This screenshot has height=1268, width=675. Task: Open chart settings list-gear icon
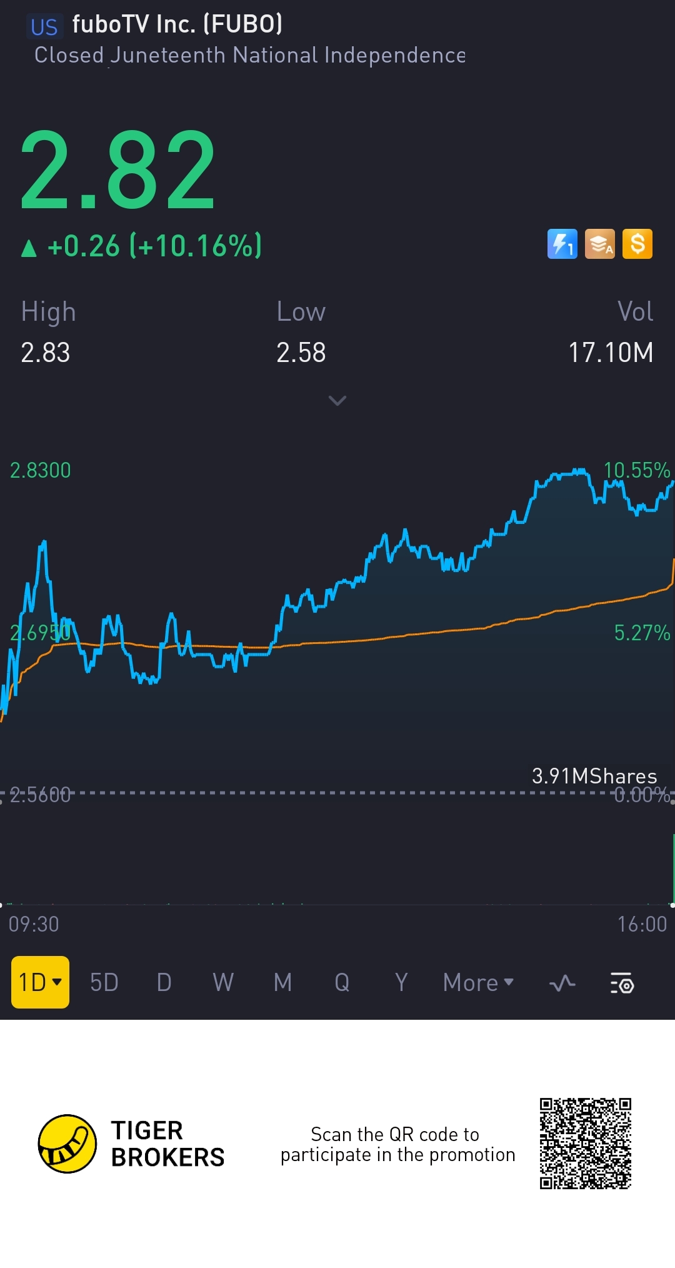tap(622, 983)
